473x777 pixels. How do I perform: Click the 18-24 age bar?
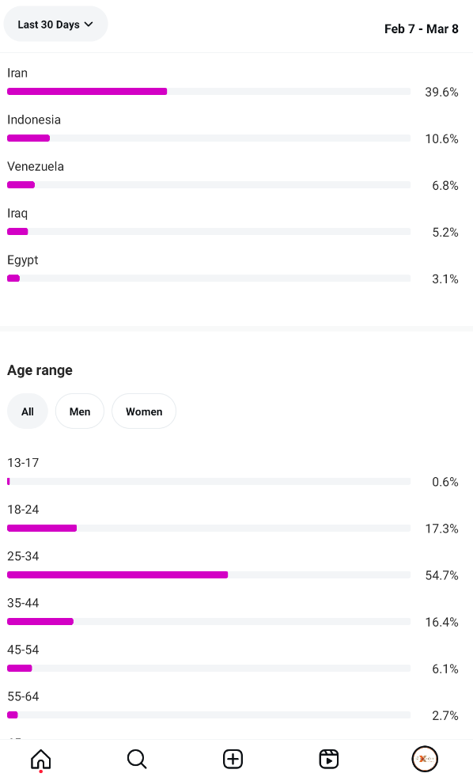[x=209, y=529]
